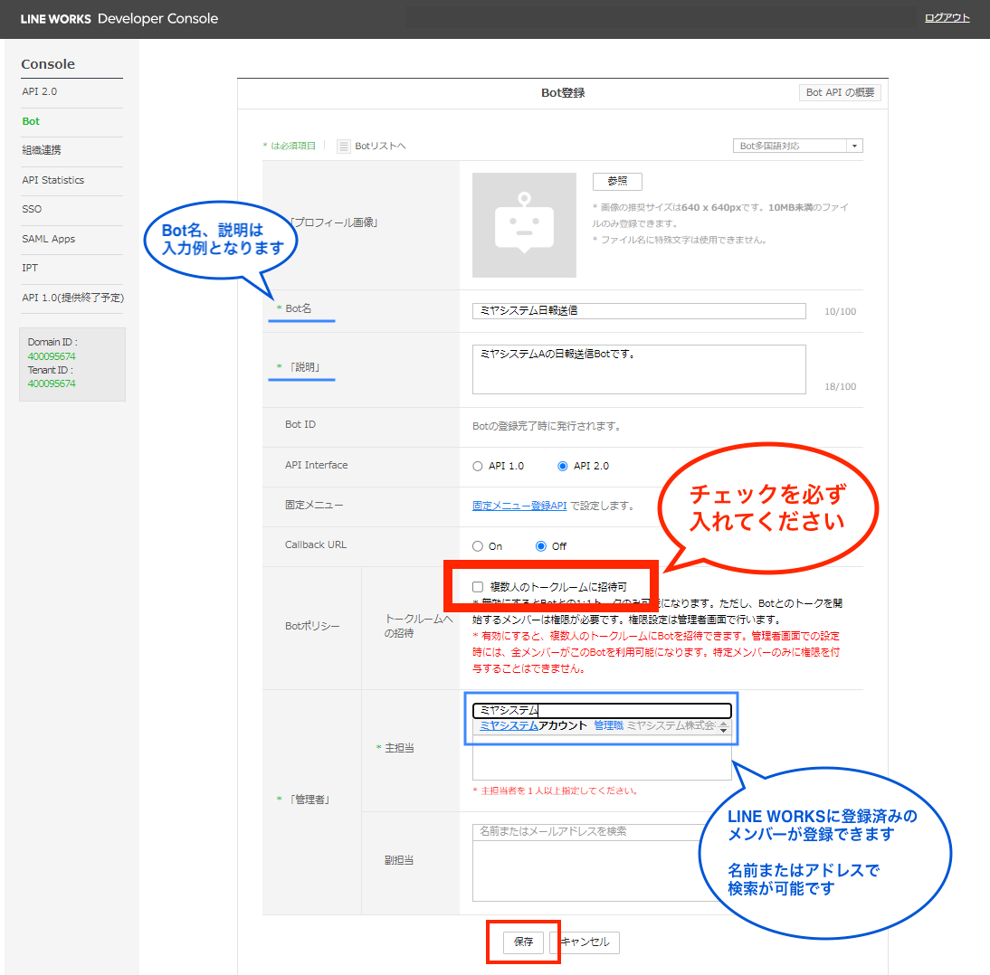Click the ログアウト link
The width and height of the screenshot is (990, 975).
[x=947, y=18]
